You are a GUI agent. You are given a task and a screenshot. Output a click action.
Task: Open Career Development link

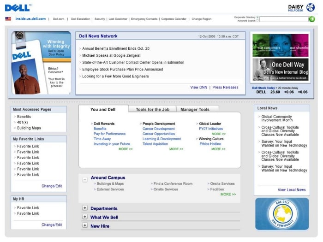[158, 129]
